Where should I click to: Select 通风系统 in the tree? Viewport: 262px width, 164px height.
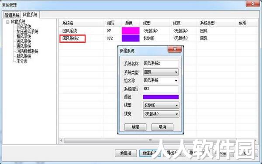tap(24, 46)
